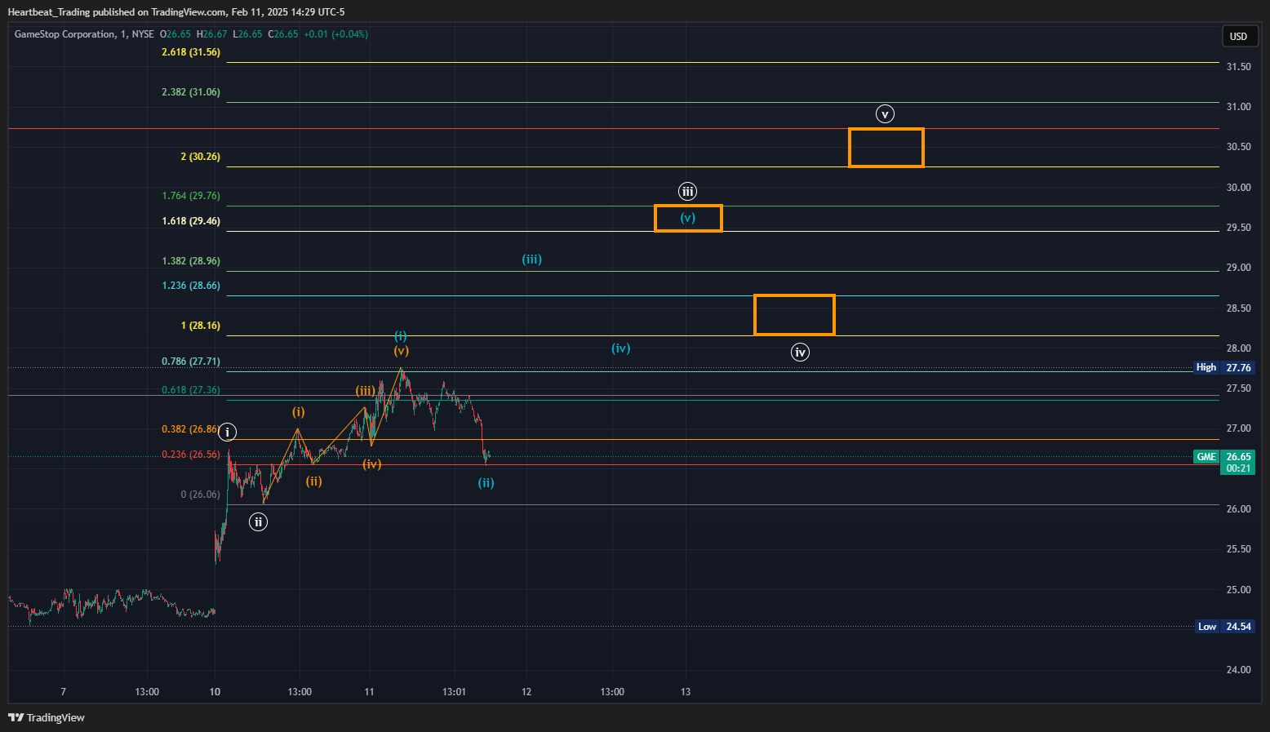Select the 0.786 (27.71) Fibonacci label
1270x732 pixels.
191,362
